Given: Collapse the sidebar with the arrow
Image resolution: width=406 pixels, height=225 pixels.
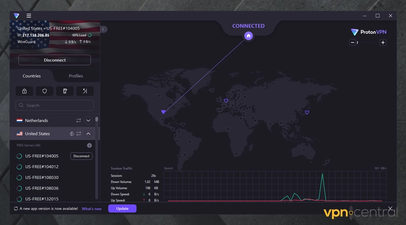Looking at the screenshot, I should coord(103,29).
